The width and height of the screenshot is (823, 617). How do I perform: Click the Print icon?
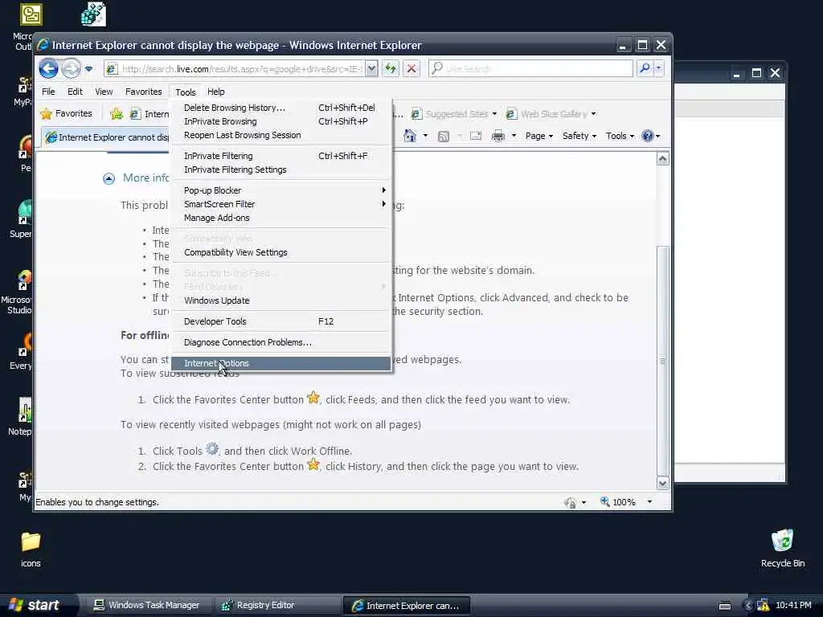pyautogui.click(x=498, y=136)
